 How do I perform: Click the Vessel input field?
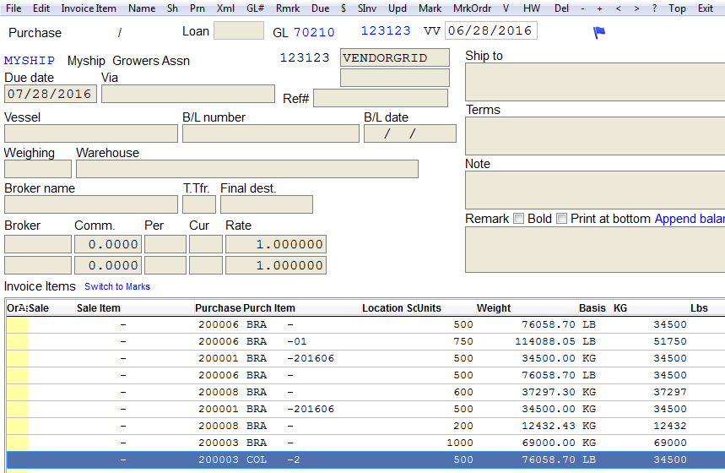(91, 133)
